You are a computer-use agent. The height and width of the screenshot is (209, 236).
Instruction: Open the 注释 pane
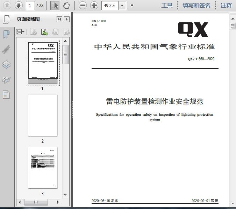click(x=226, y=6)
